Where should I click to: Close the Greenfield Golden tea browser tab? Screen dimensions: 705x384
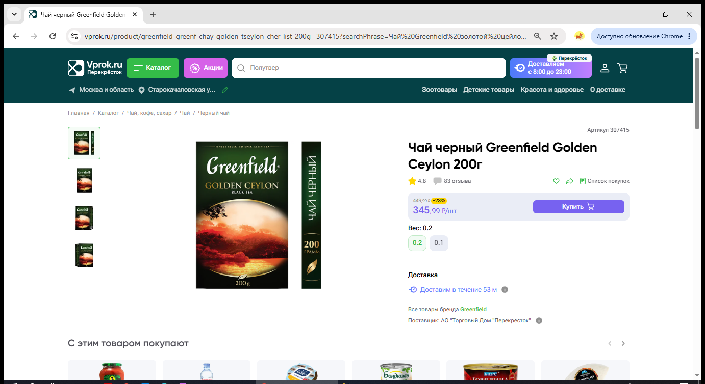tap(135, 14)
